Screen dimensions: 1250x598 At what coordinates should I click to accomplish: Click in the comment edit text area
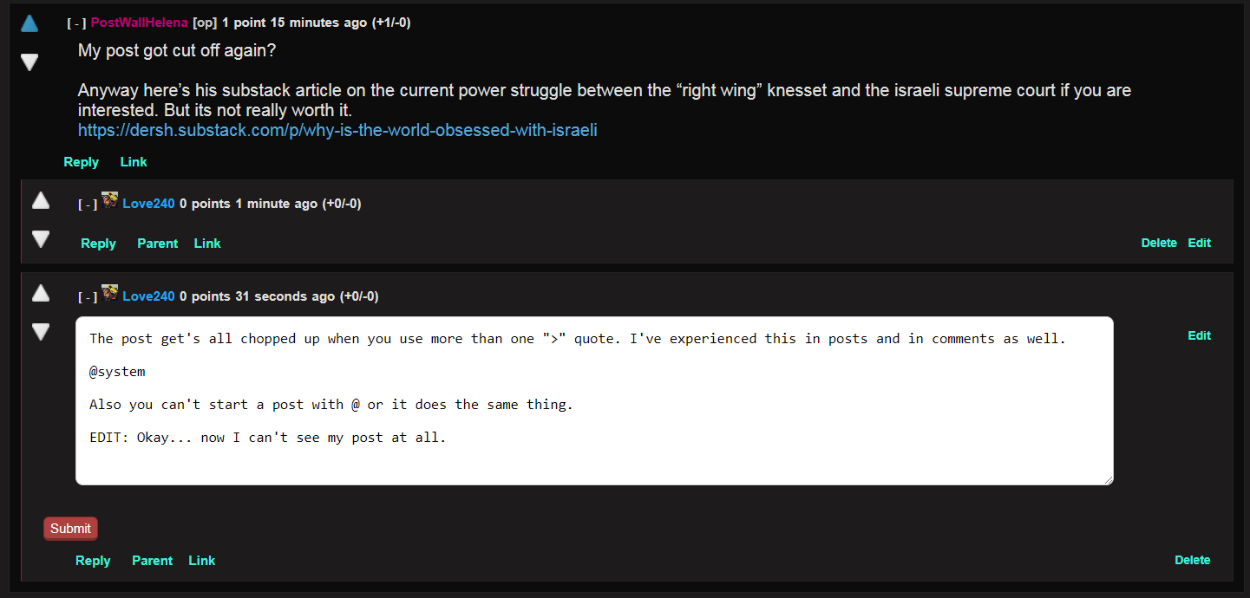click(x=594, y=400)
